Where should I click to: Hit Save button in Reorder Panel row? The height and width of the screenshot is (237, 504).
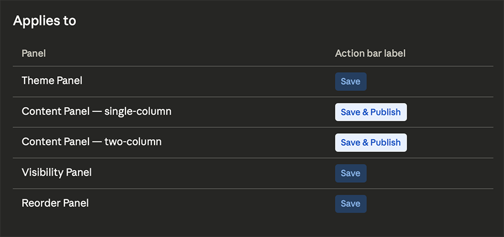pos(351,204)
